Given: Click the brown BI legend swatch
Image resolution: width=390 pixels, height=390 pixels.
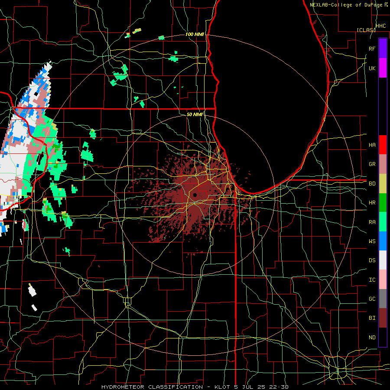Looking at the screenshot, I should point(383,318).
